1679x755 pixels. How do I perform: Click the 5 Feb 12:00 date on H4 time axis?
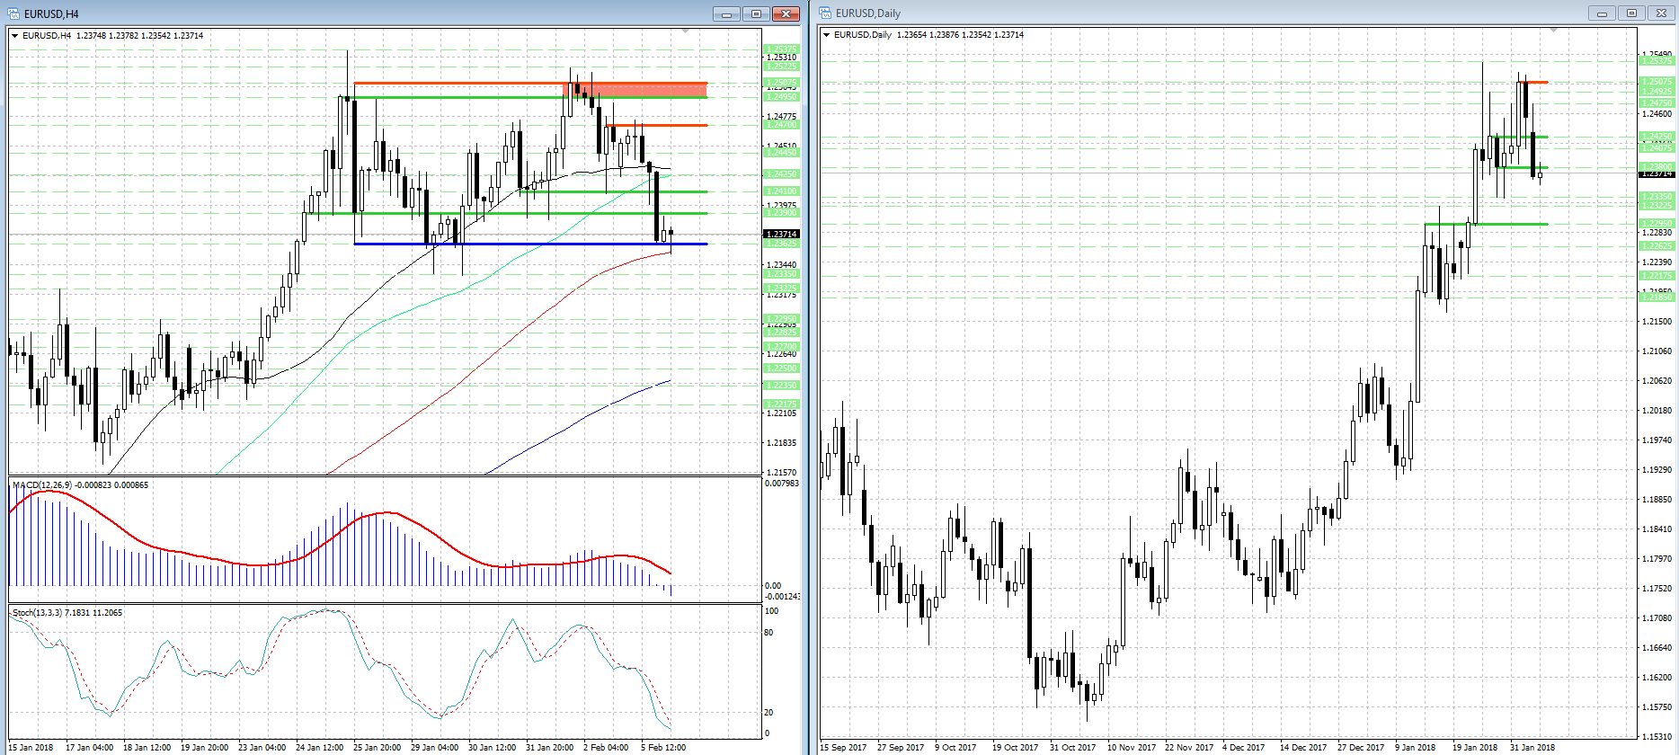(663, 748)
